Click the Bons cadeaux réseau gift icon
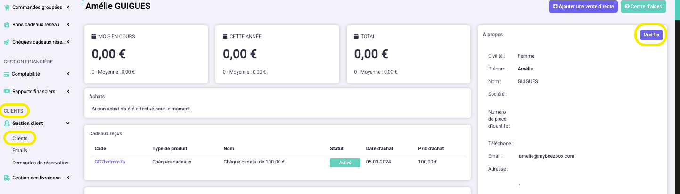The height and width of the screenshot is (194, 680). click(7, 24)
